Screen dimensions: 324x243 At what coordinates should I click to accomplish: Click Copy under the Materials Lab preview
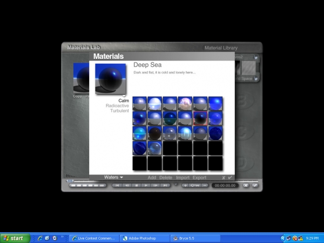[x=77, y=97]
